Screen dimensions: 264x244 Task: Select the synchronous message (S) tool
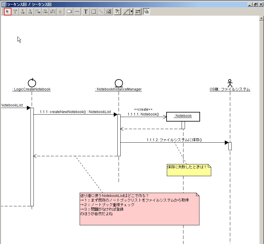click(x=23, y=11)
